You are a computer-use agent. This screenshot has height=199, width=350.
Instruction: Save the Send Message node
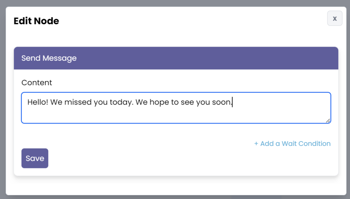(x=35, y=158)
